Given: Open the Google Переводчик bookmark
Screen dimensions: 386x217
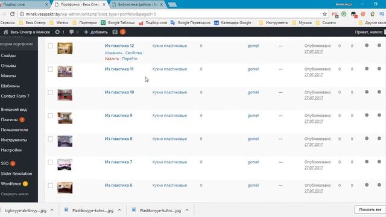Looking at the screenshot, I should point(191,23).
